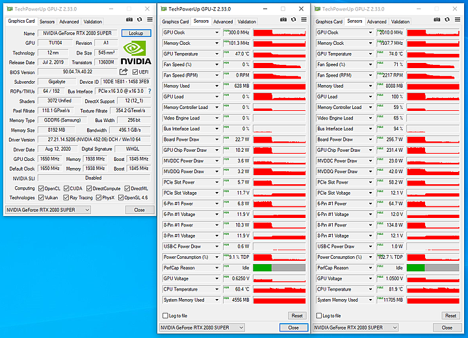
Task: Switch to Advanced tab in left window
Action: tap(69, 22)
